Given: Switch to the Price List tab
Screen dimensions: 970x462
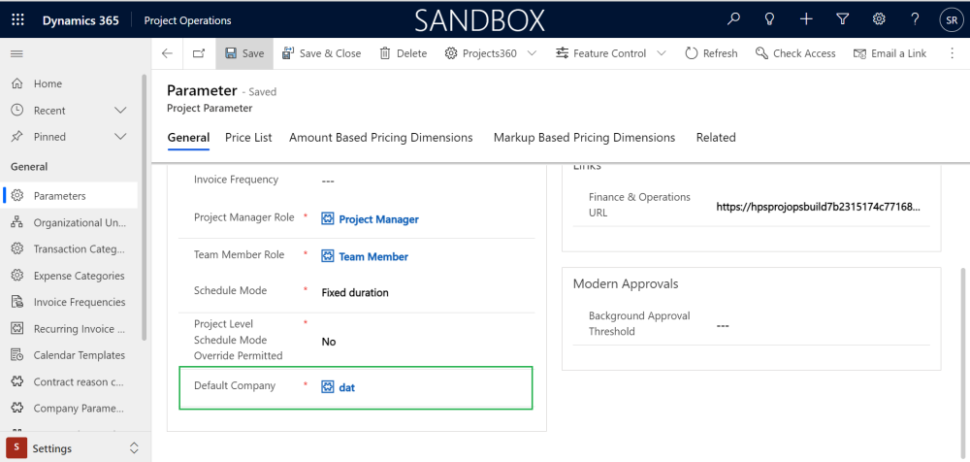Looking at the screenshot, I should (x=248, y=138).
